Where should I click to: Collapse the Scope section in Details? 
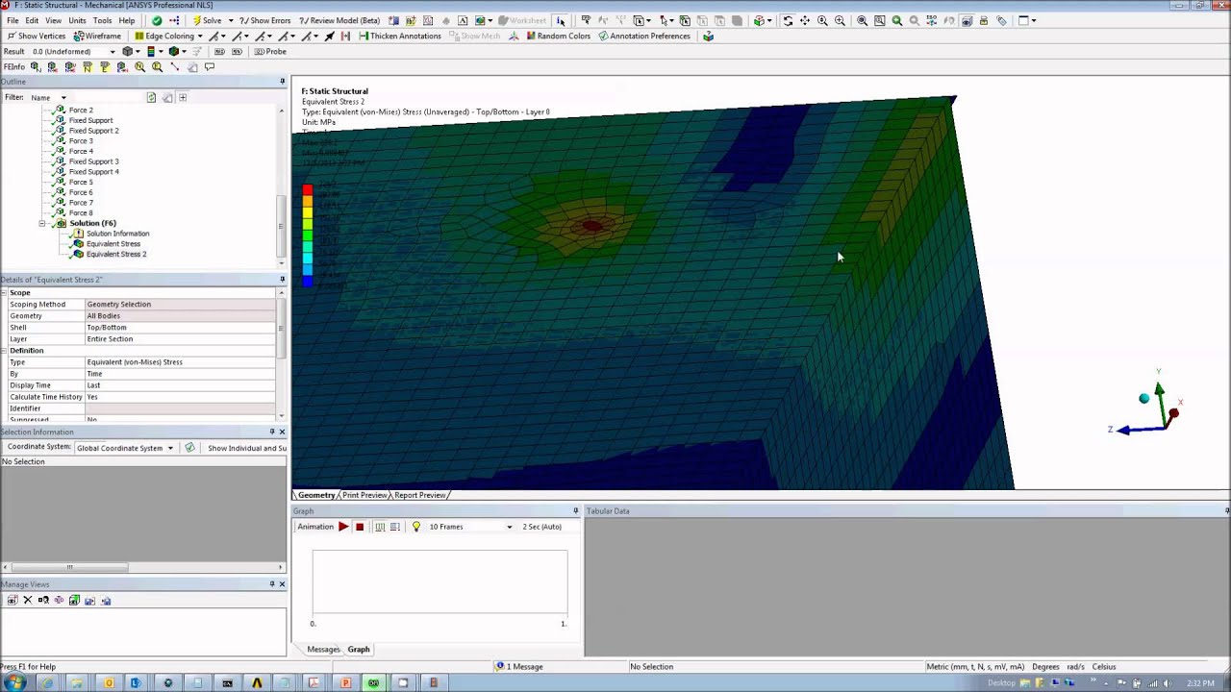pos(4,292)
